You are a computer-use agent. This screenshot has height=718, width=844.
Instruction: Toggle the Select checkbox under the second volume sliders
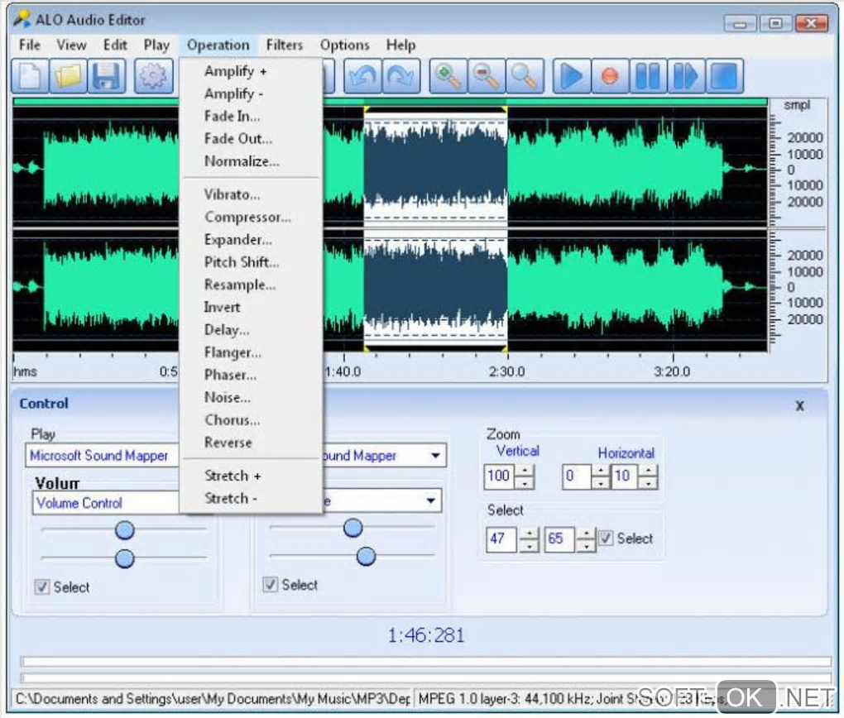tap(271, 585)
